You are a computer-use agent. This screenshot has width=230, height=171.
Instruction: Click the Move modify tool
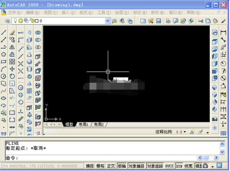point(12,69)
